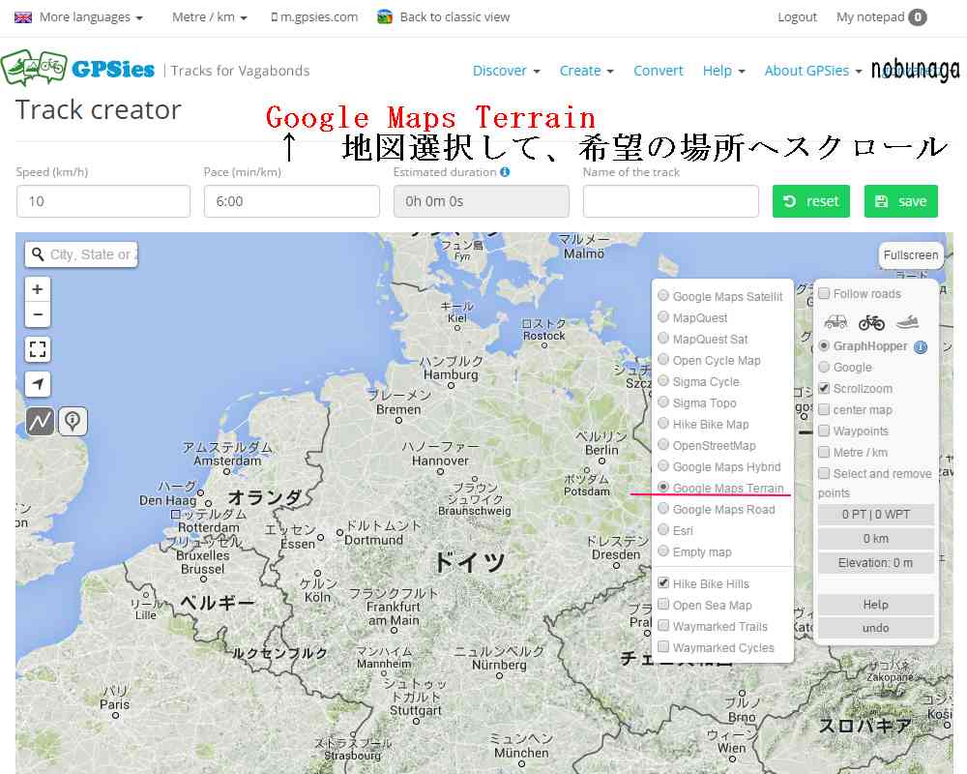Choose car routing mode icon
Screen dimensions: 967x774
click(x=836, y=321)
